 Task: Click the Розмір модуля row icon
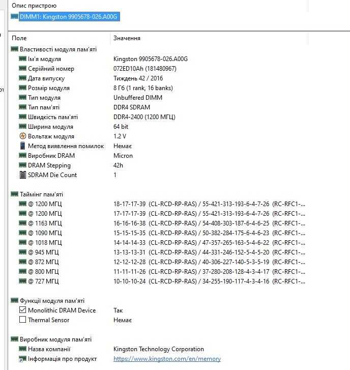23,88
